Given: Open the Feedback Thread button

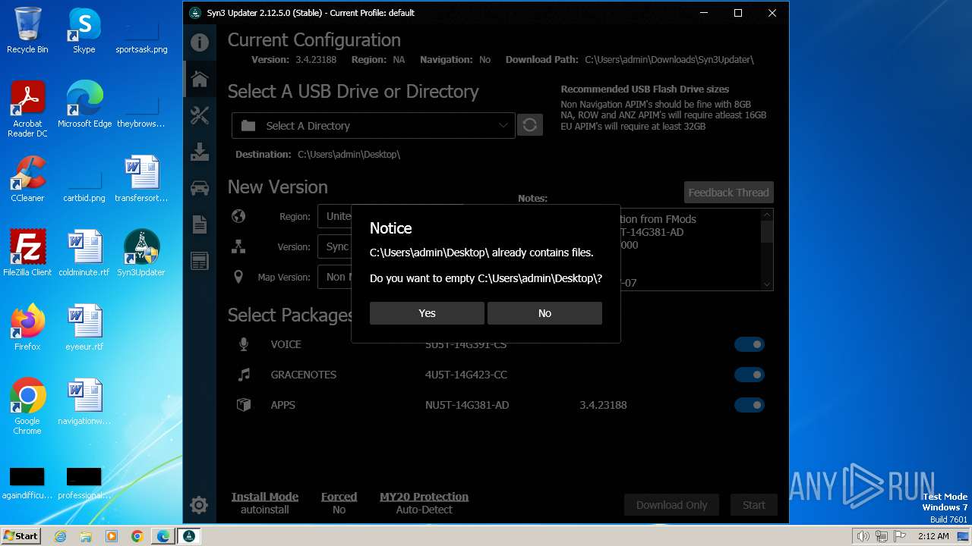Looking at the screenshot, I should point(728,193).
